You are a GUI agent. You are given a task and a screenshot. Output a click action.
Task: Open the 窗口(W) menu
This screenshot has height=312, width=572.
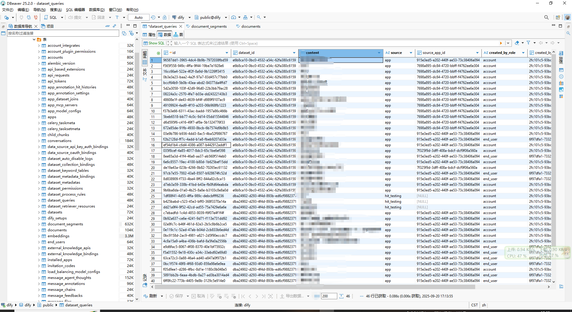[115, 10]
